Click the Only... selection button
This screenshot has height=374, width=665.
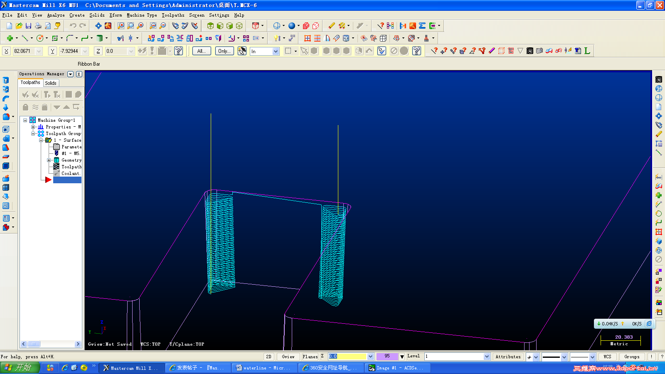224,51
